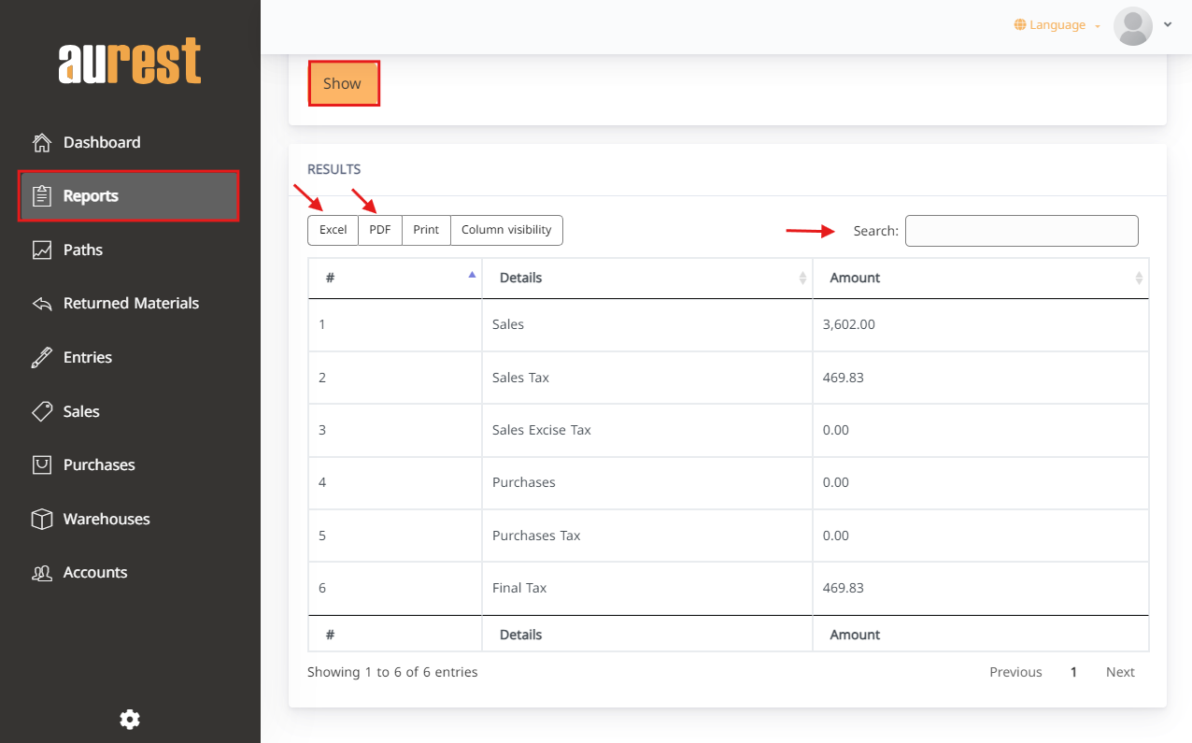Open settings via the gear icon
Screen dimensions: 1192x743
(130, 719)
